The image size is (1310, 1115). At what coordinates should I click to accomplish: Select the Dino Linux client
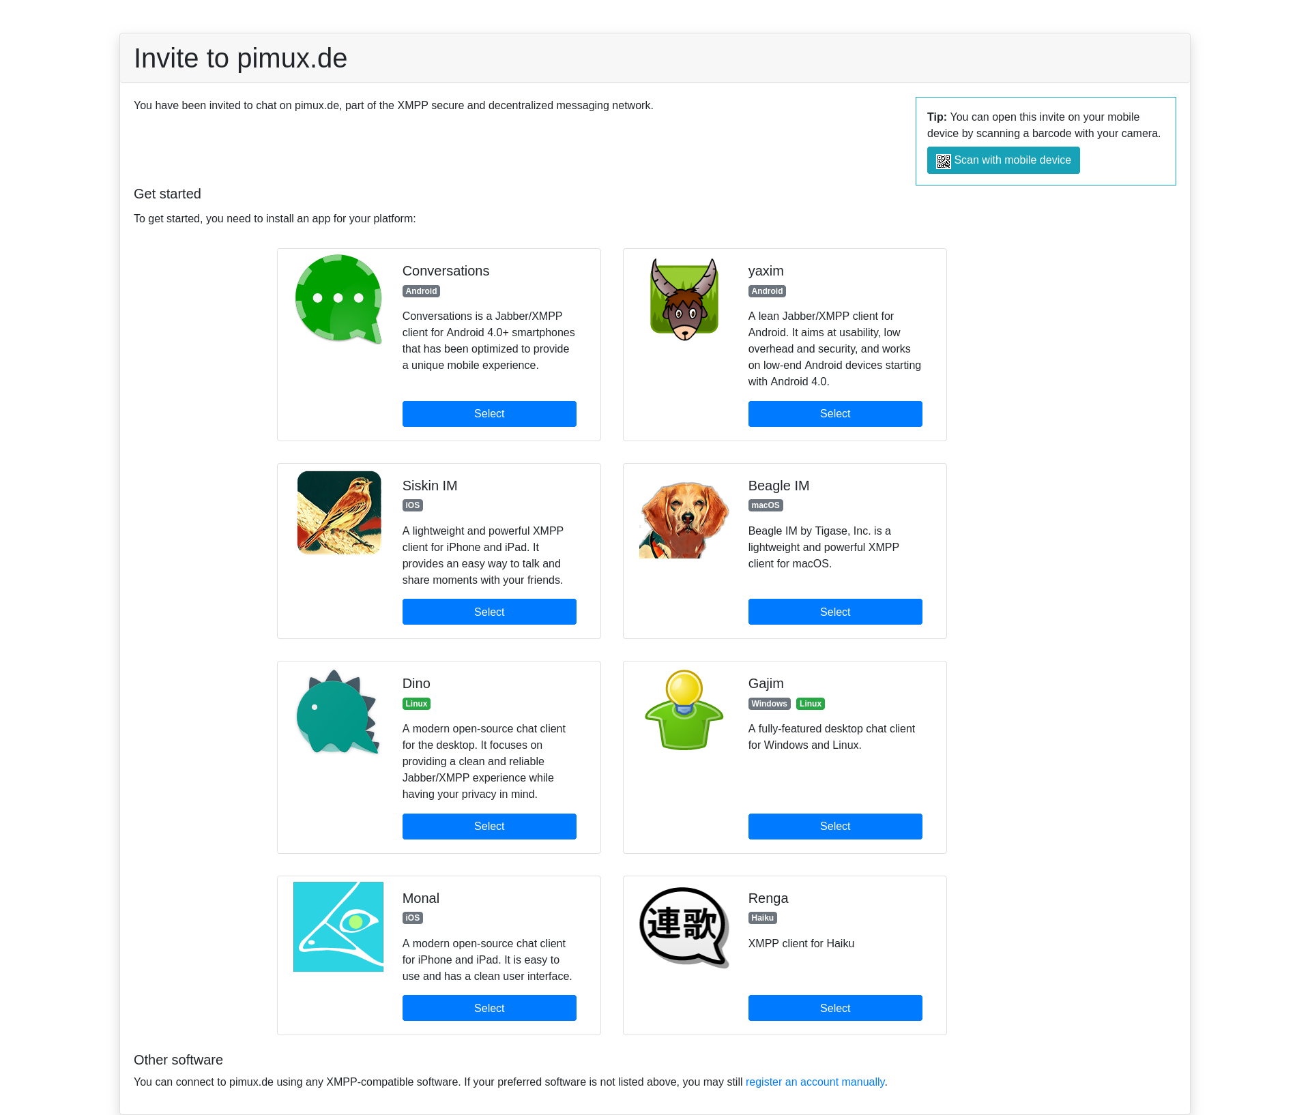point(489,827)
